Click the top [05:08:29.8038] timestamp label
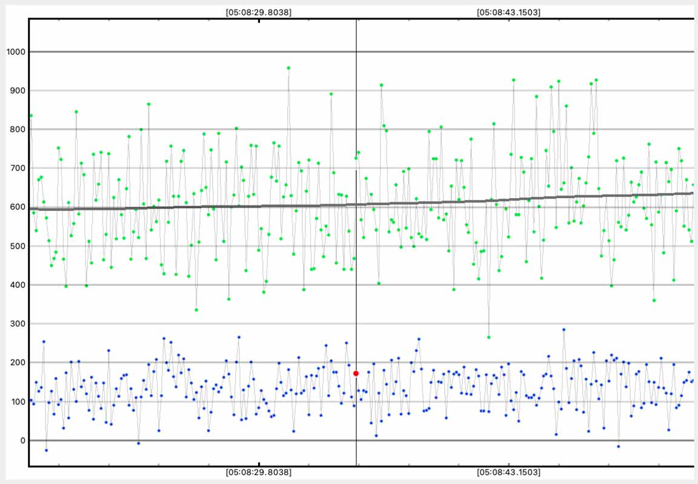The image size is (698, 484). tap(259, 12)
